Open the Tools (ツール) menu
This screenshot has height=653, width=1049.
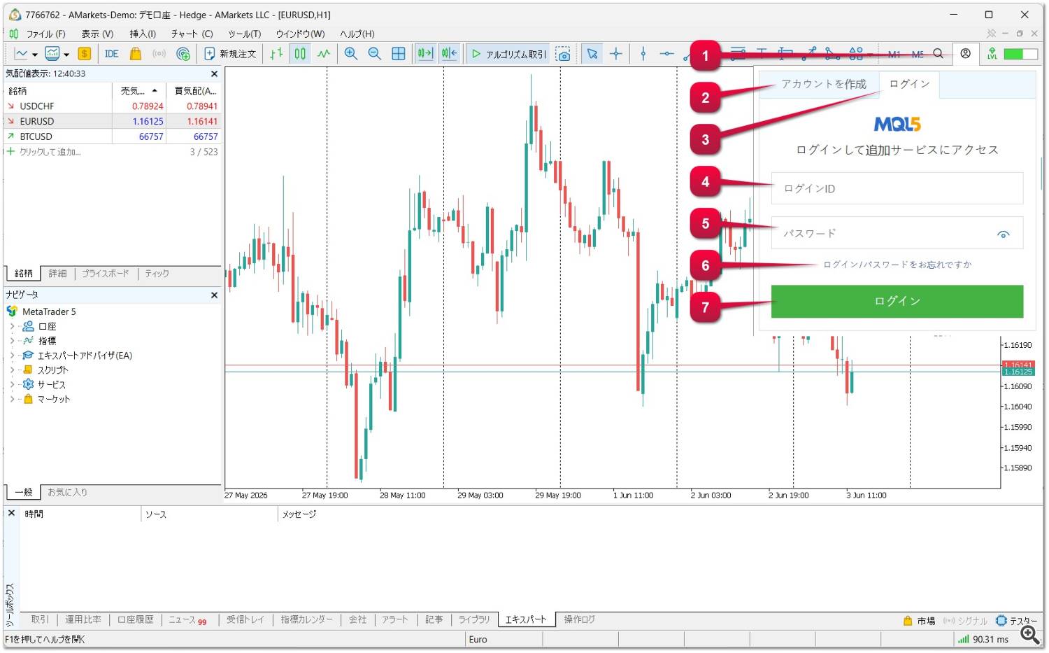pos(244,34)
